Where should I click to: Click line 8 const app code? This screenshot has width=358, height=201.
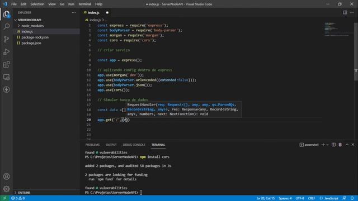(x=119, y=60)
